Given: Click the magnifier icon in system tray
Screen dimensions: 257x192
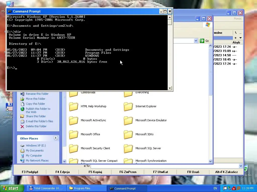Looking at the screenshot, I should pyautogui.click(x=239, y=188).
